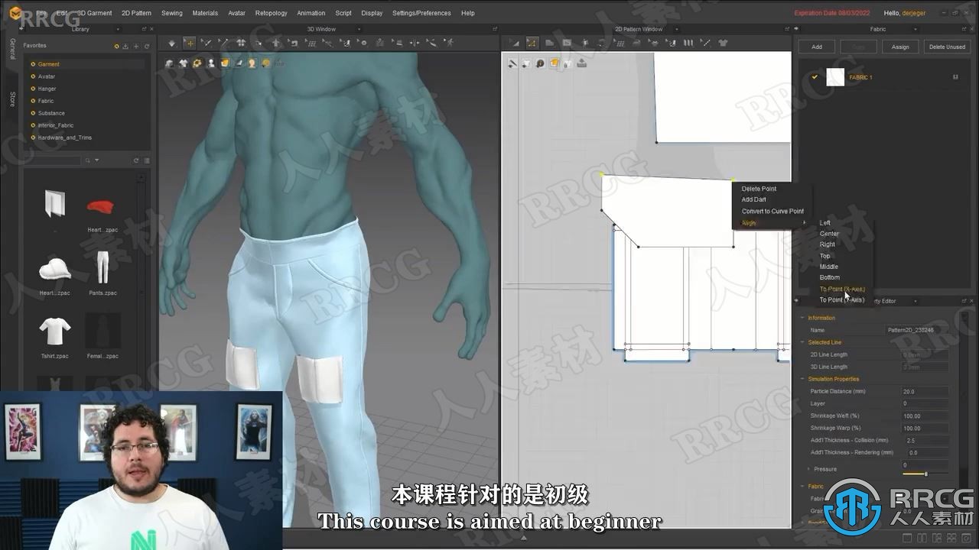Open the Settings/Preferences menu

(x=421, y=13)
